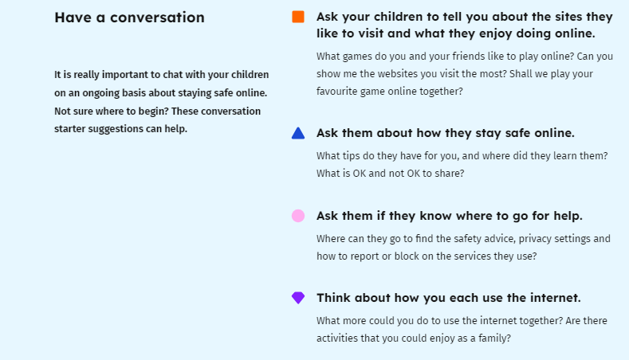Click 'activities that you could enjoy as a family' line
629x360 pixels.
coord(414,338)
